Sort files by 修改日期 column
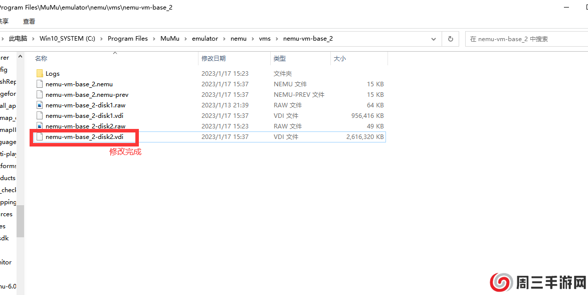 pos(214,59)
